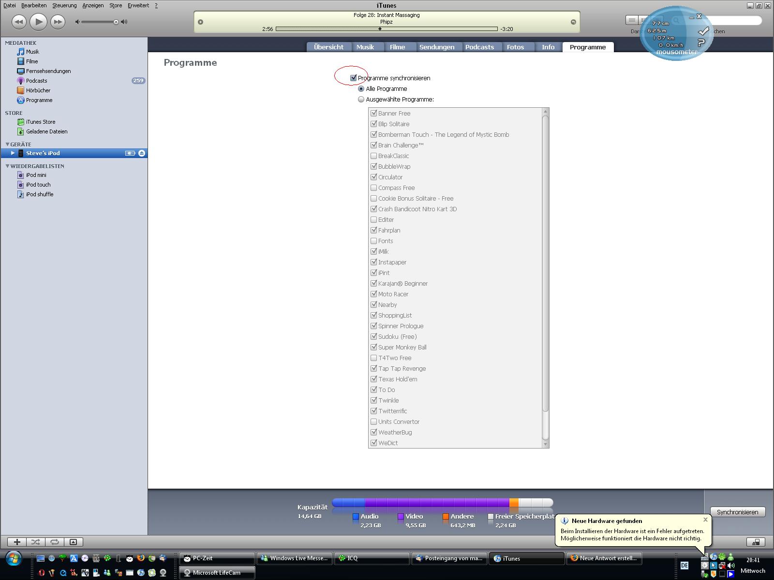Screen dimensions: 774x580
Task: Click the arrow icon left of track title
Action: [x=201, y=22]
